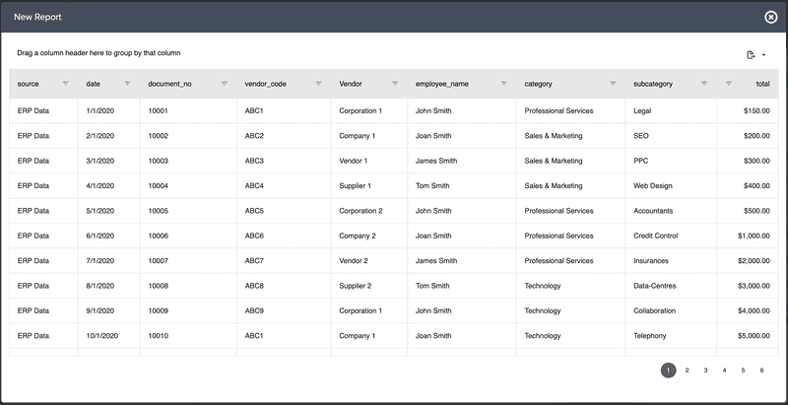This screenshot has height=405, width=788.
Task: Click the group-by column drop area
Action: click(98, 53)
